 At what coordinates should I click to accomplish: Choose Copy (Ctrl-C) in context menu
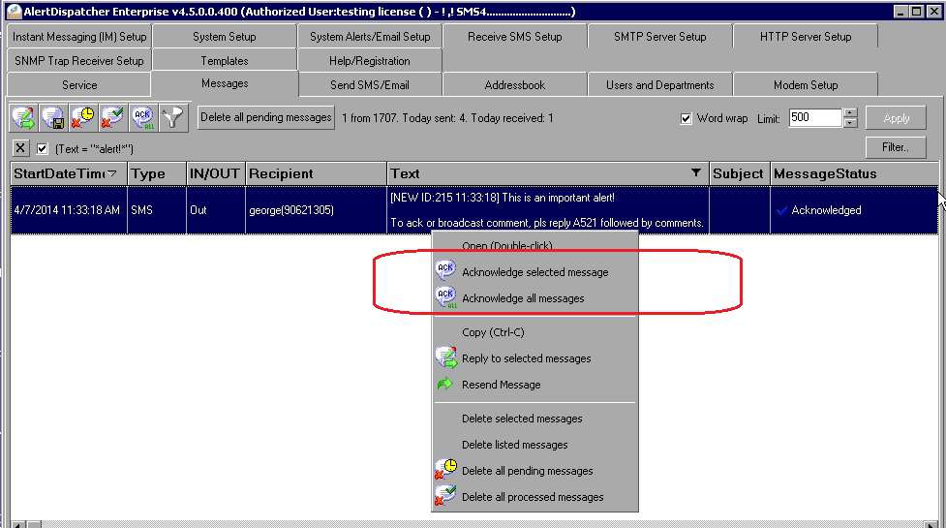(x=535, y=332)
